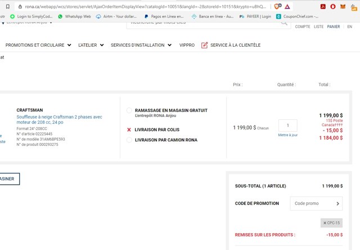Click the search magnifier icon
The width and height of the screenshot is (360, 250).
(284, 23)
